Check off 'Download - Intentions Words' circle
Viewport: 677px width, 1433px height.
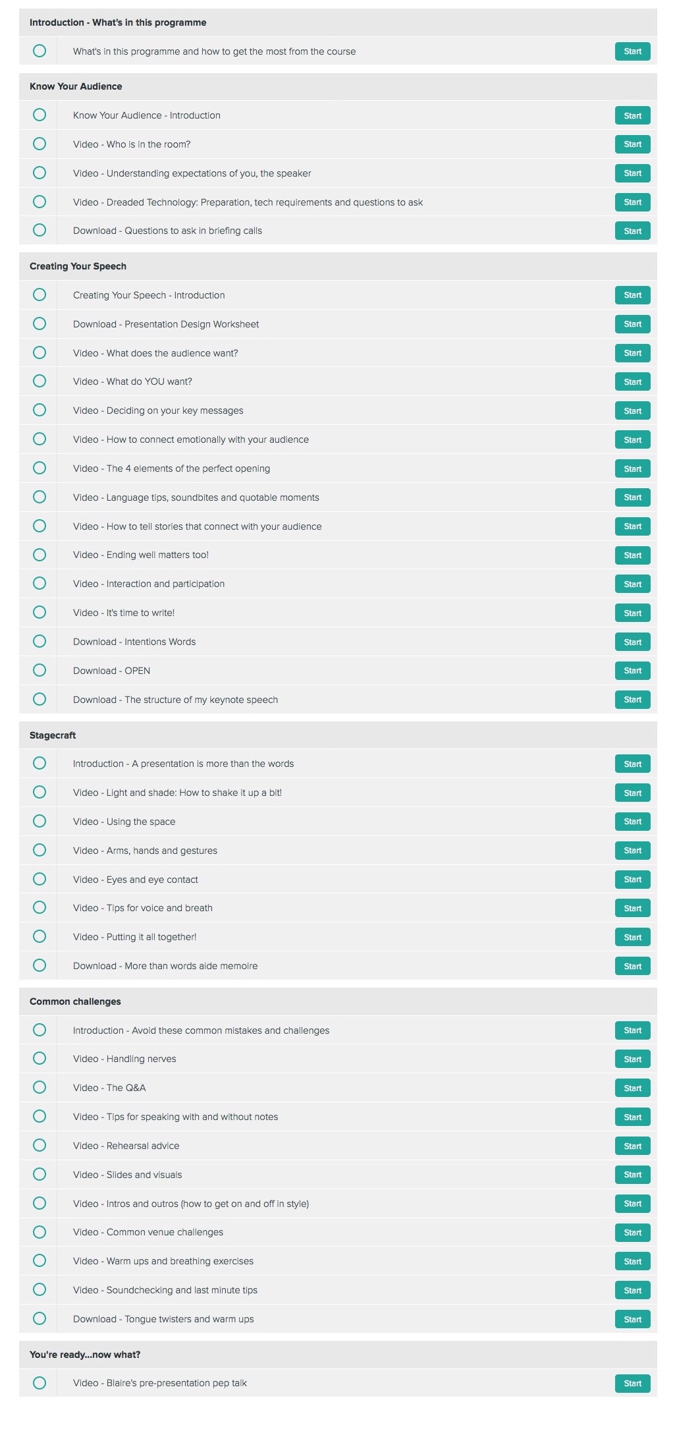(40, 641)
